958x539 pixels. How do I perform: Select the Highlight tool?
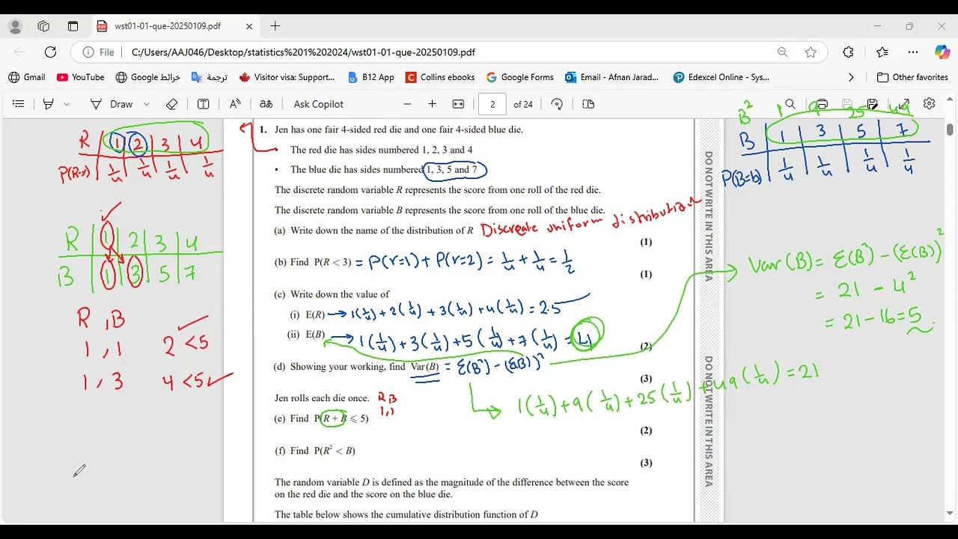[49, 104]
